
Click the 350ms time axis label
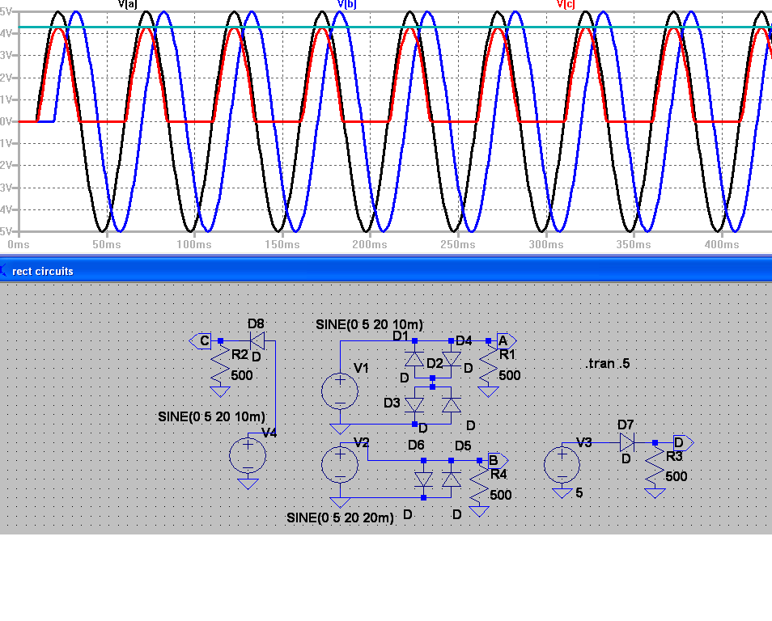tap(634, 244)
